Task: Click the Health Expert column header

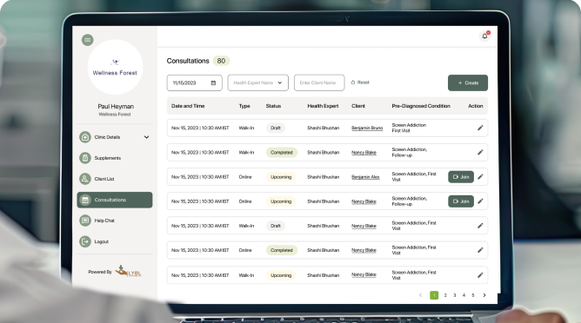Action: click(x=323, y=106)
